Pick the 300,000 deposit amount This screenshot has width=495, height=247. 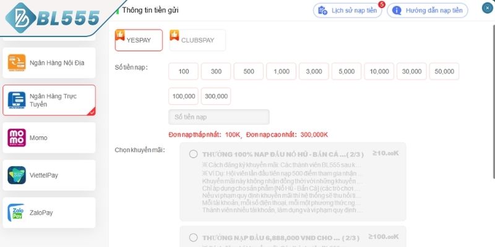click(x=216, y=96)
